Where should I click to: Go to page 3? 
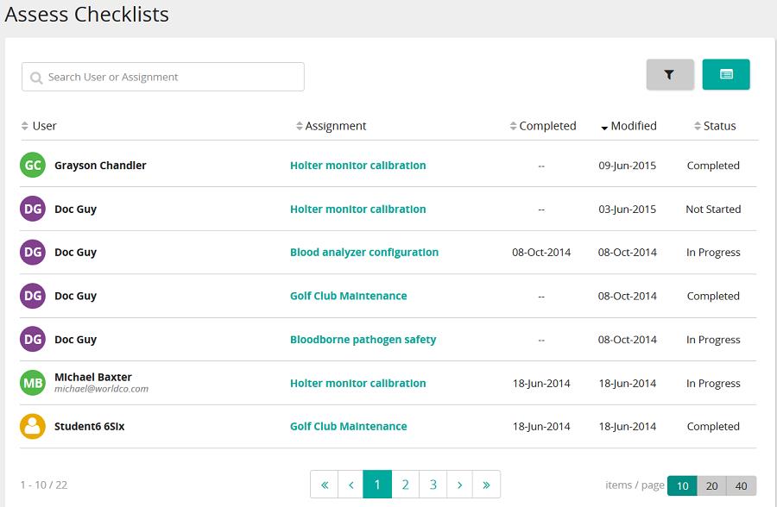pos(433,485)
